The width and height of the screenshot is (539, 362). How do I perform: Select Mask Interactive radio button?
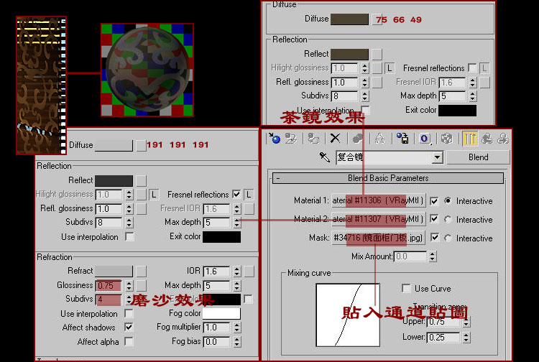pos(448,238)
